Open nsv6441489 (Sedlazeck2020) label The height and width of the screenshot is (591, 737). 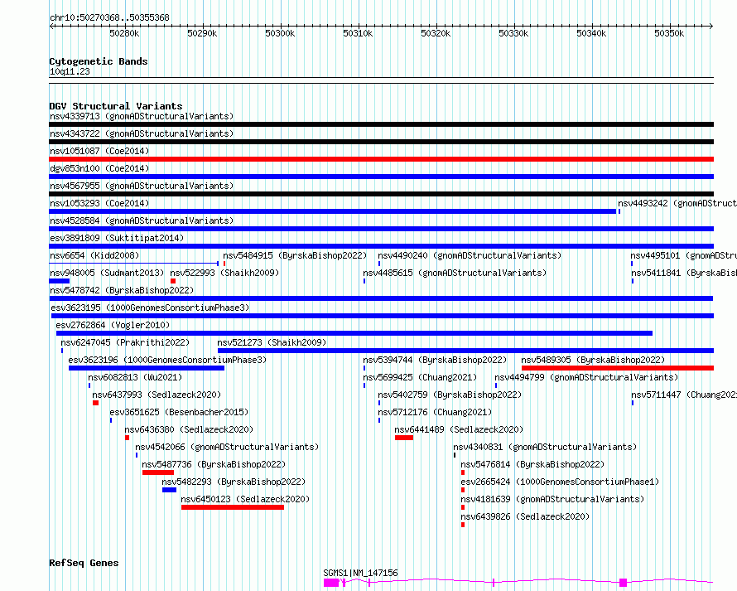click(459, 429)
